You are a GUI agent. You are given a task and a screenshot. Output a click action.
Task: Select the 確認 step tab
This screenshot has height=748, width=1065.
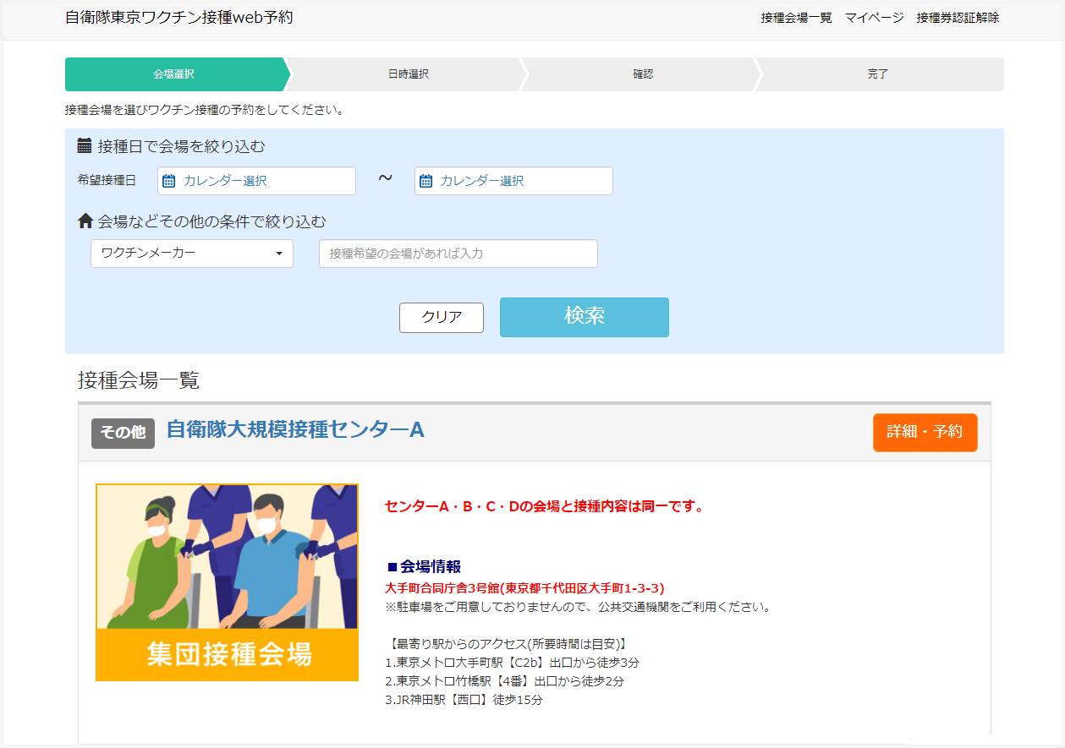pos(643,74)
